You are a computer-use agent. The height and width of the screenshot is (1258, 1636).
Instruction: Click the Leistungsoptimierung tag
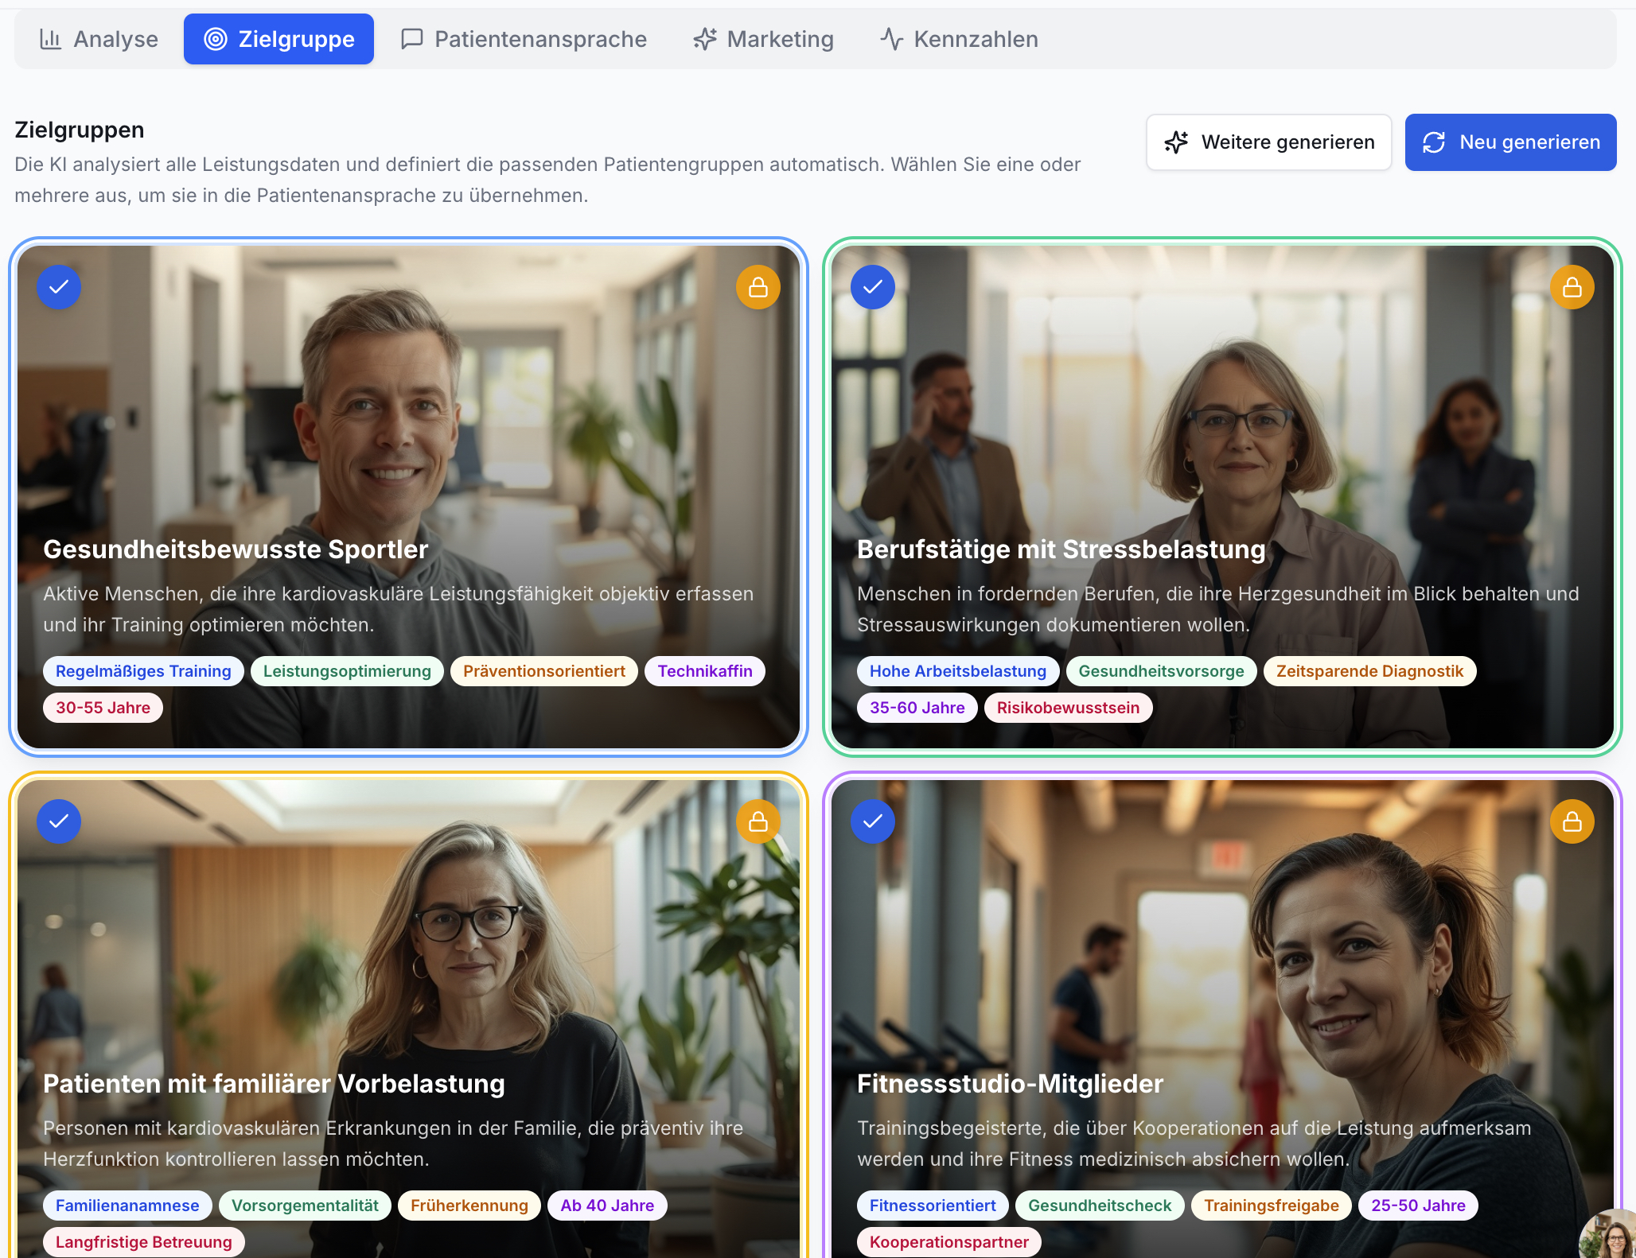347,671
